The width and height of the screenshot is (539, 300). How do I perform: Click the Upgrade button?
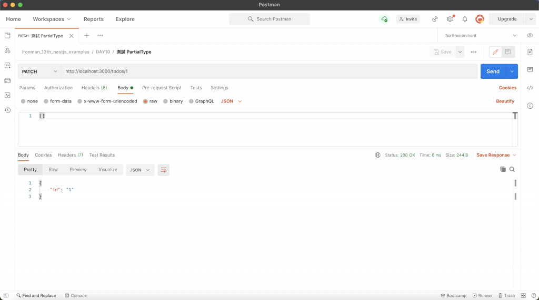coord(507,19)
